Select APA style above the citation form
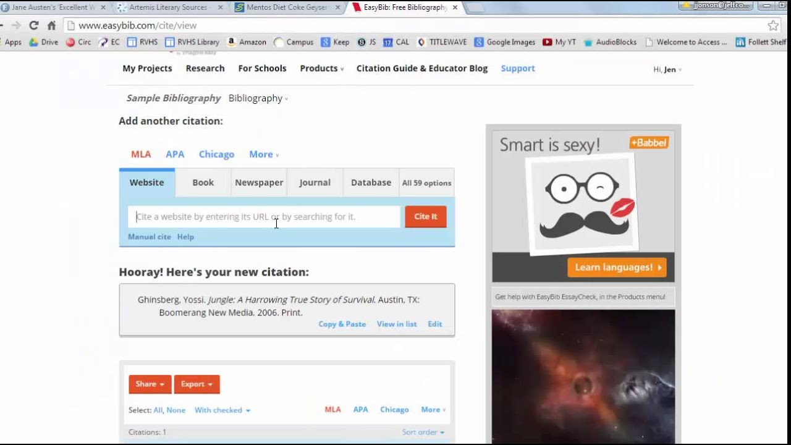Screen dimensions: 791x445 175,154
